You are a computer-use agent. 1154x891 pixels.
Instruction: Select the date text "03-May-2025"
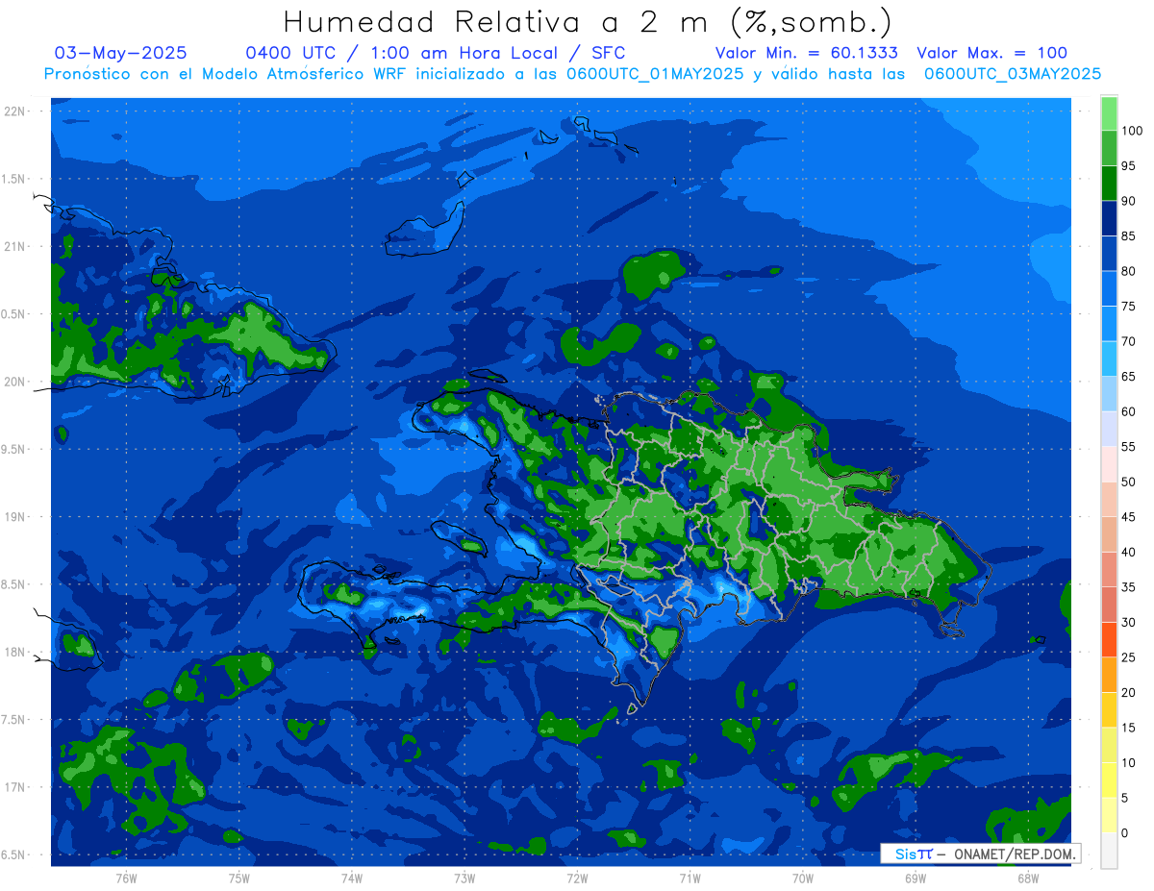coord(121,53)
